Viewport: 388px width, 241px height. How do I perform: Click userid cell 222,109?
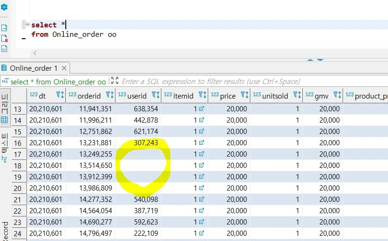pos(138,233)
